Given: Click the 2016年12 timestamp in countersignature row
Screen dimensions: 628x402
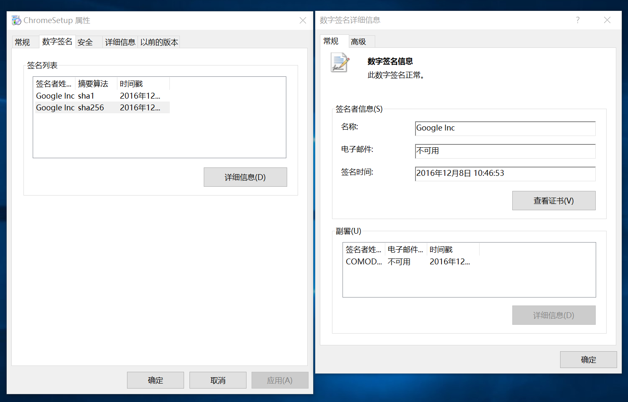Looking at the screenshot, I should pyautogui.click(x=450, y=261).
